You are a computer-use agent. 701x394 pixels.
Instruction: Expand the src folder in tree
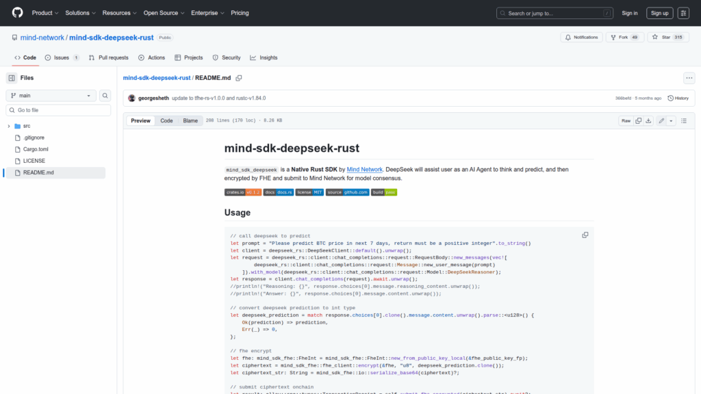pos(9,126)
